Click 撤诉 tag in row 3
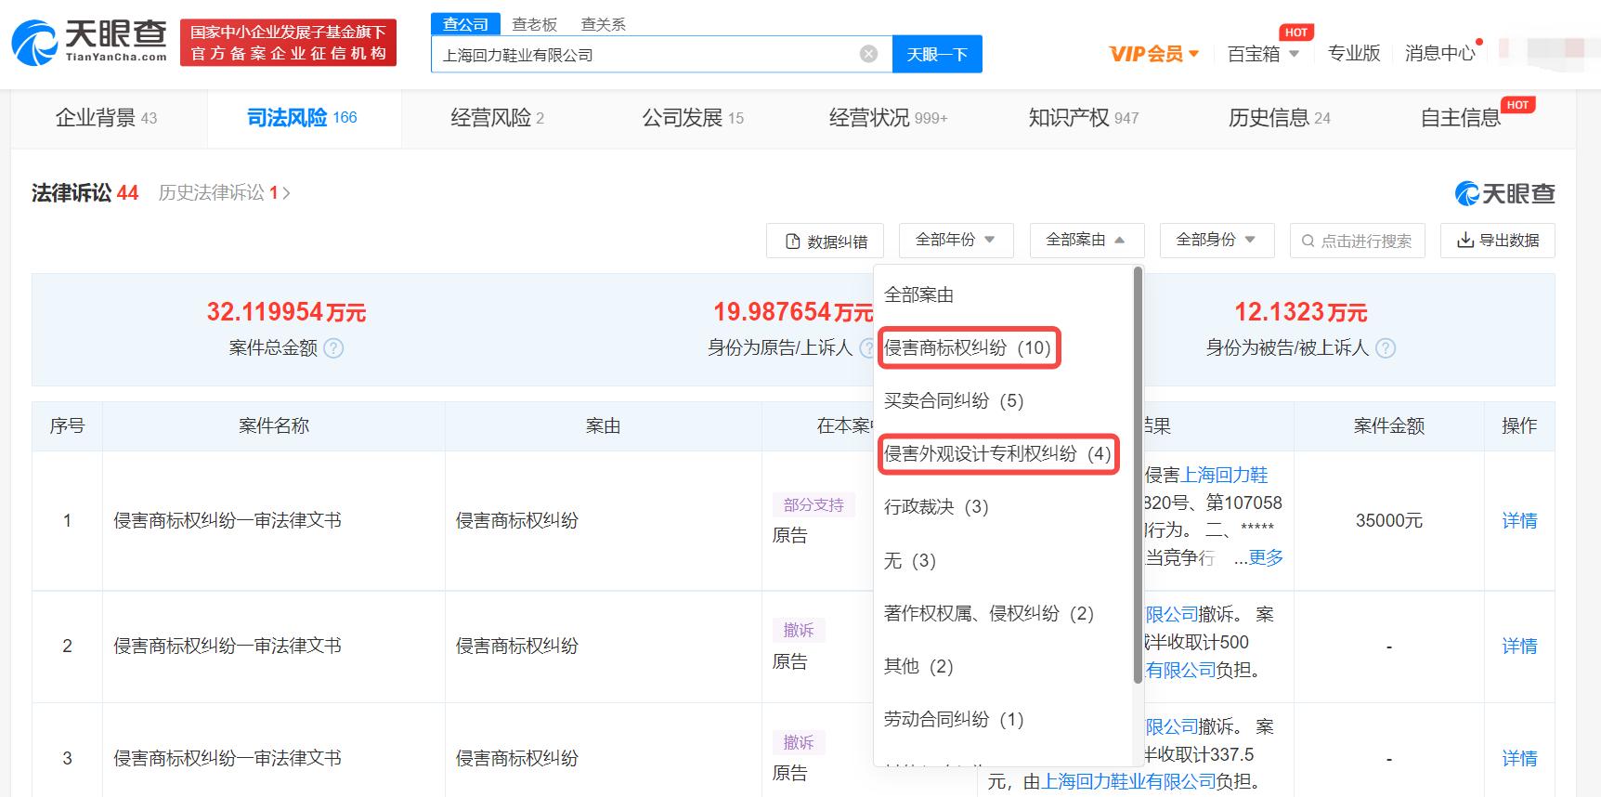1601x797 pixels. click(x=799, y=742)
